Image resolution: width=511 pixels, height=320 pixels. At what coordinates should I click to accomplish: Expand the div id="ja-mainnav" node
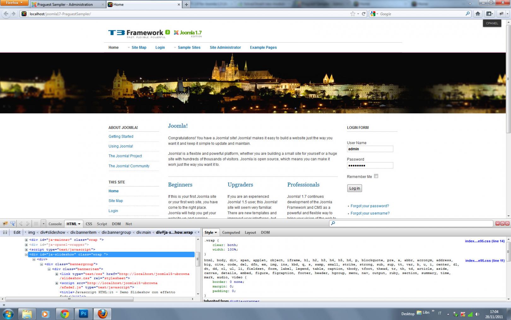(26, 240)
